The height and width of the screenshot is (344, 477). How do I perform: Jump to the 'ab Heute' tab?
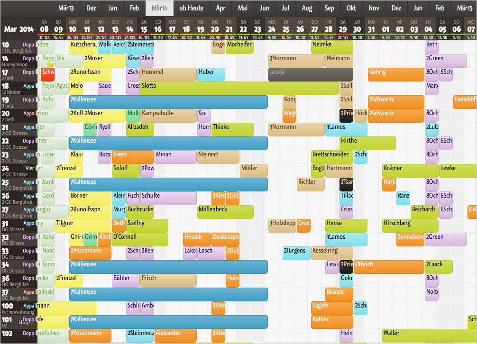click(x=192, y=8)
